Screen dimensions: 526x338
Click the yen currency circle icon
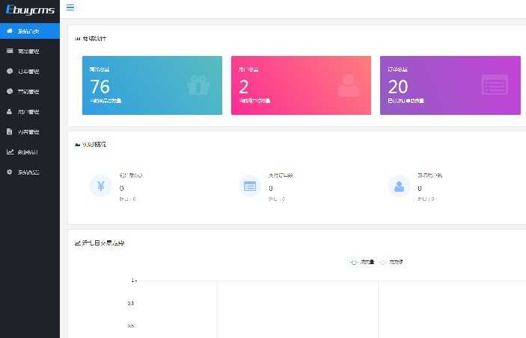[101, 186]
